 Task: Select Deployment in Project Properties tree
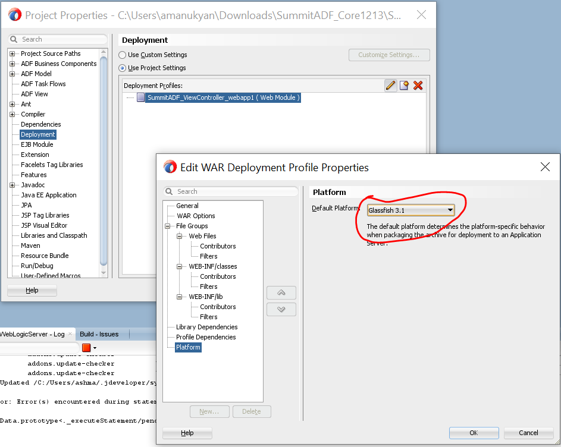(x=38, y=134)
